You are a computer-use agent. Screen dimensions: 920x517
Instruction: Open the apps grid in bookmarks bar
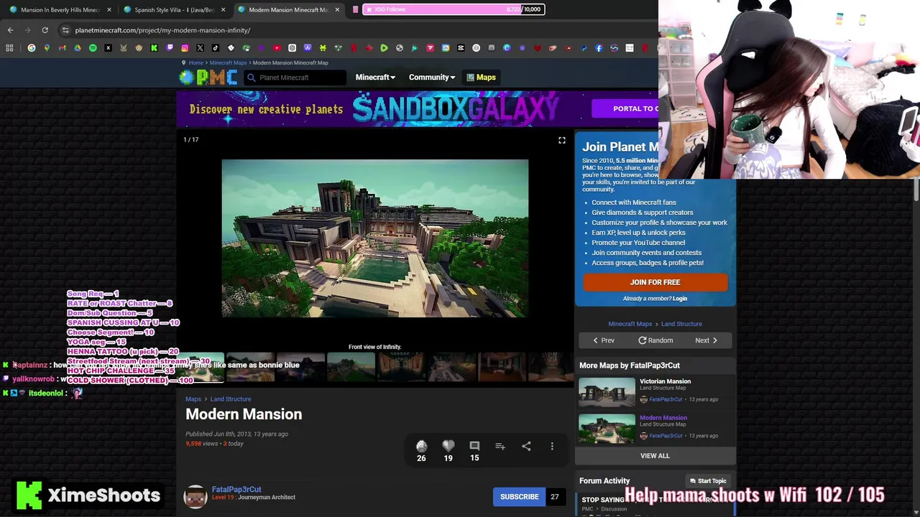9,48
